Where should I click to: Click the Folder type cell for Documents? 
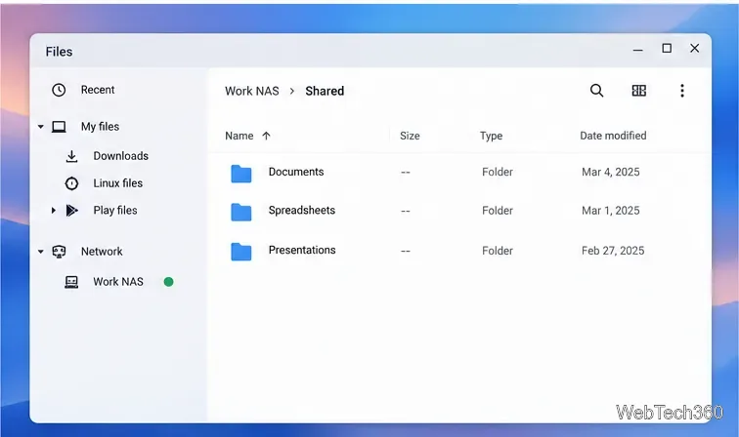point(498,172)
